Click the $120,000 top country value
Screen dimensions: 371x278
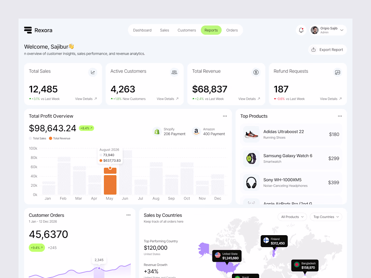point(155,248)
